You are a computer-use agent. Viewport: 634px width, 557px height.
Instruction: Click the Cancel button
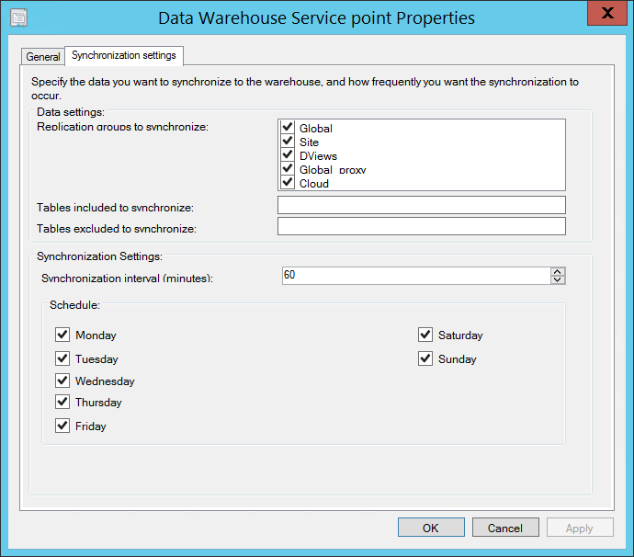[x=505, y=528]
